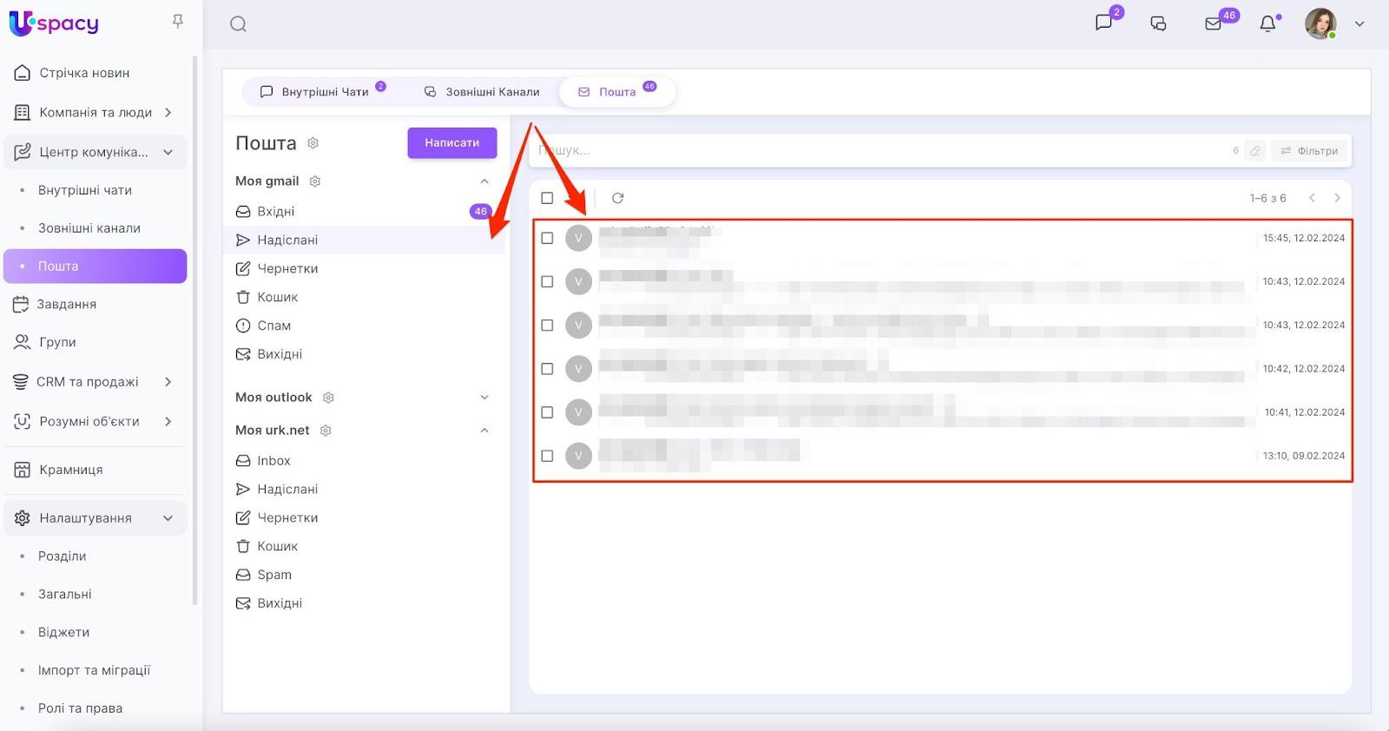
Task: Open settings gear for Моя outlook
Action: coord(328,398)
